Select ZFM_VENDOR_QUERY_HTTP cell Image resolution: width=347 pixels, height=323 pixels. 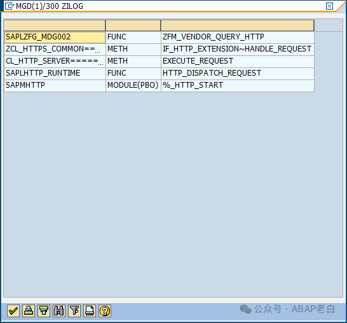click(238, 37)
